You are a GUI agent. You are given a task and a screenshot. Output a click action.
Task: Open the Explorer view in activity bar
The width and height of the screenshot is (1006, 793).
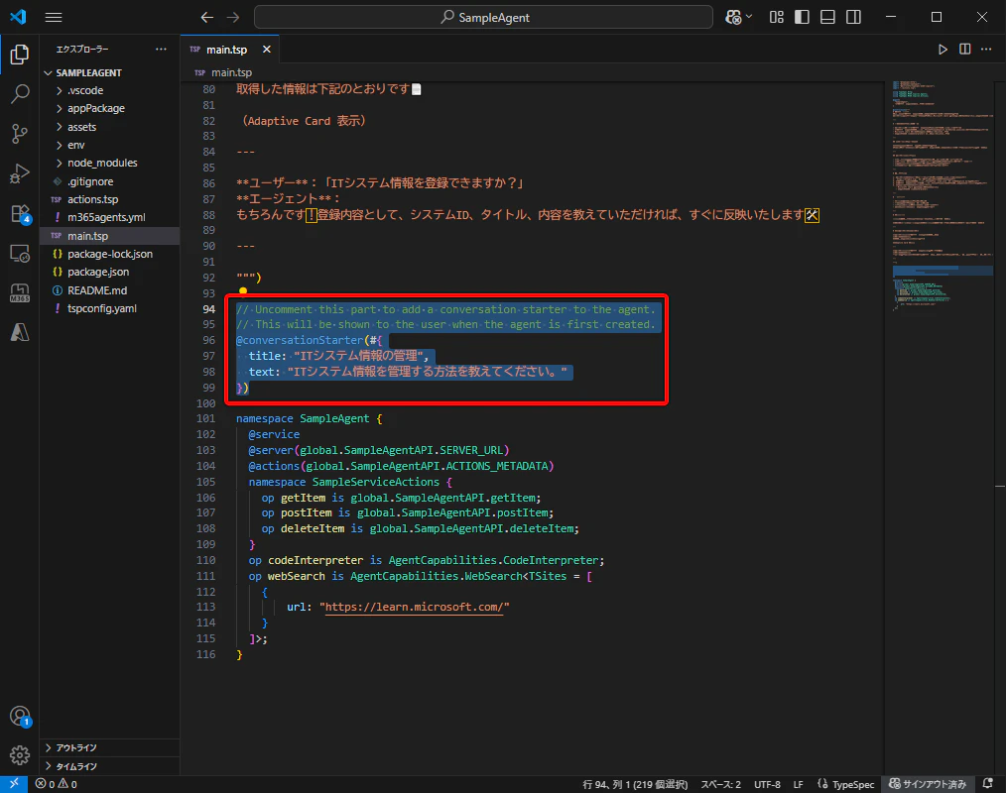[19, 55]
